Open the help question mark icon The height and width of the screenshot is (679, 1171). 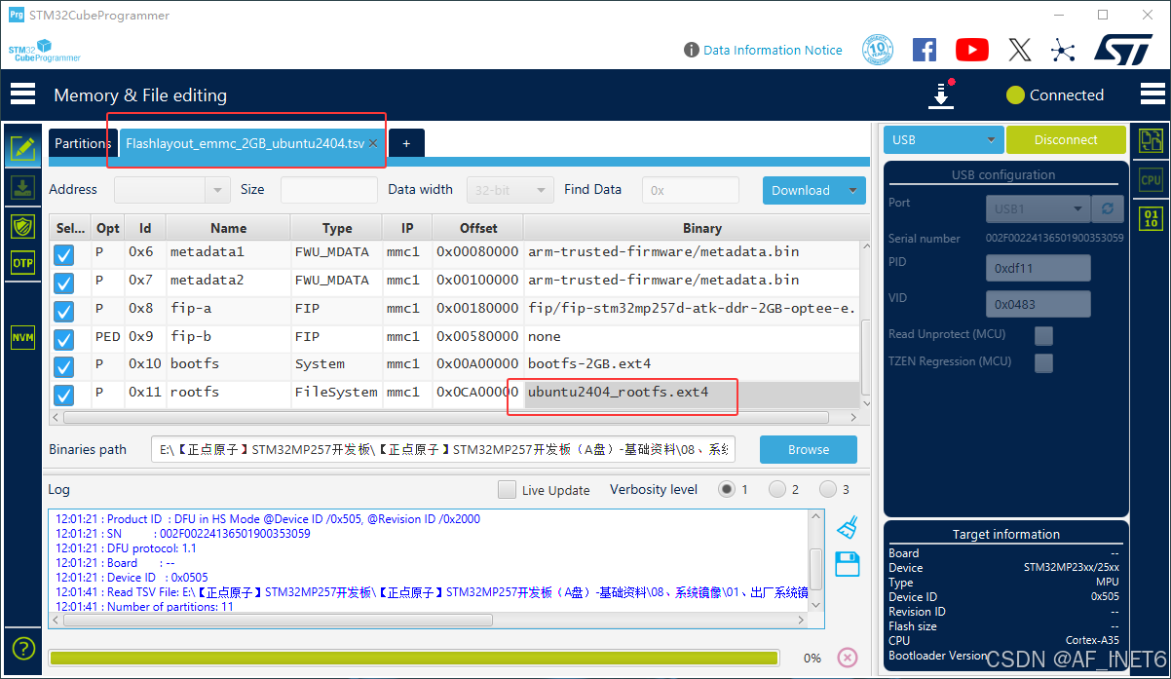click(23, 648)
